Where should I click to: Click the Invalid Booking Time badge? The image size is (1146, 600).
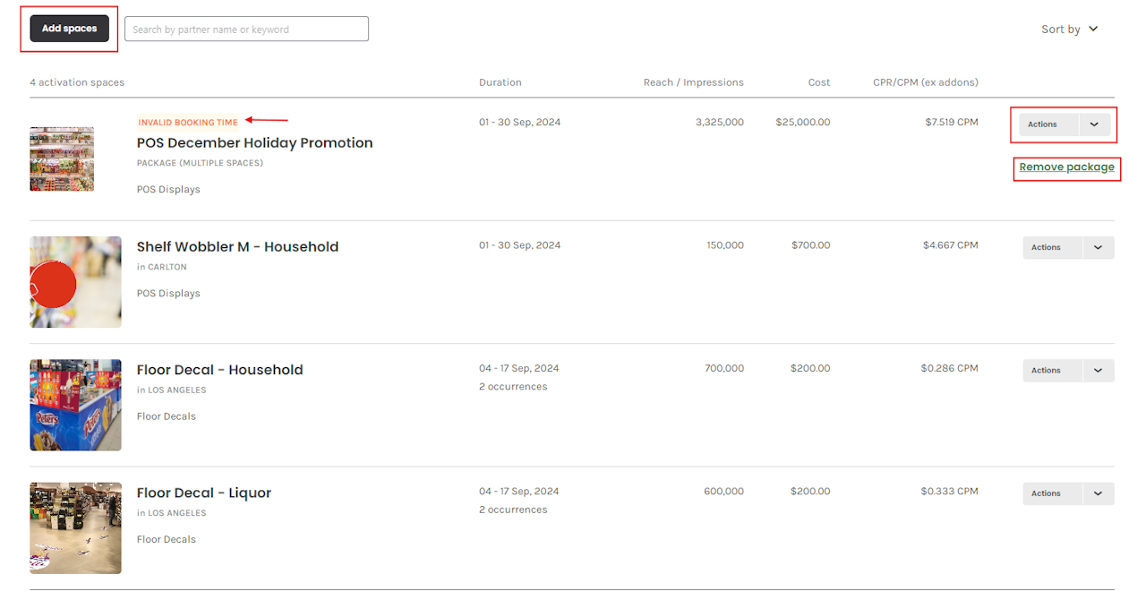point(188,123)
